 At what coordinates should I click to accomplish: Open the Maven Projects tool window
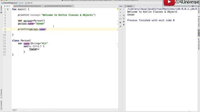pos(199,21)
